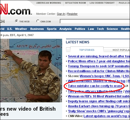Open Women's hoops: UNC-Tenn. link
The width and height of the screenshot is (130, 120).
100,76
